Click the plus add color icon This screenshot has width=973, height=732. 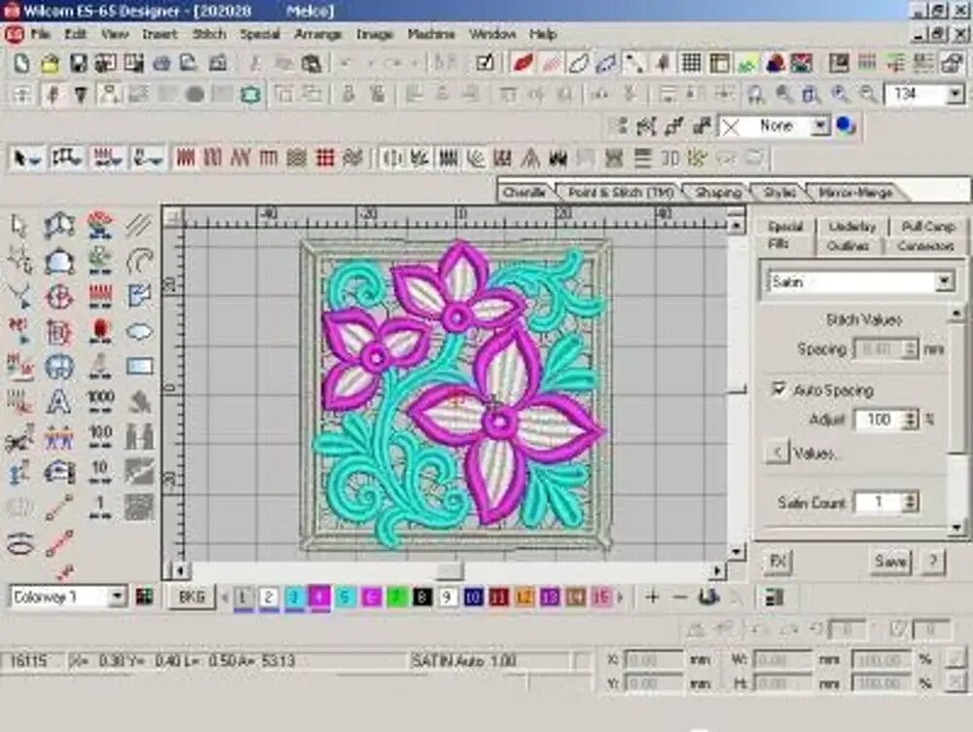click(x=652, y=598)
